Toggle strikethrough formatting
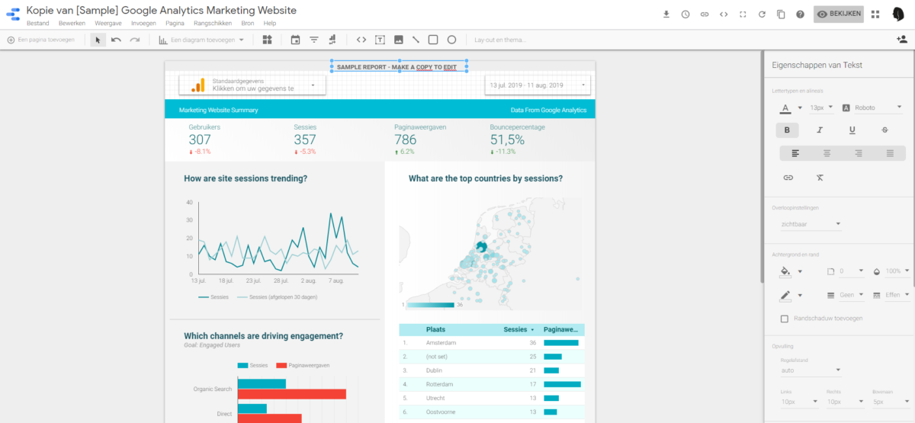915x423 pixels. [884, 130]
